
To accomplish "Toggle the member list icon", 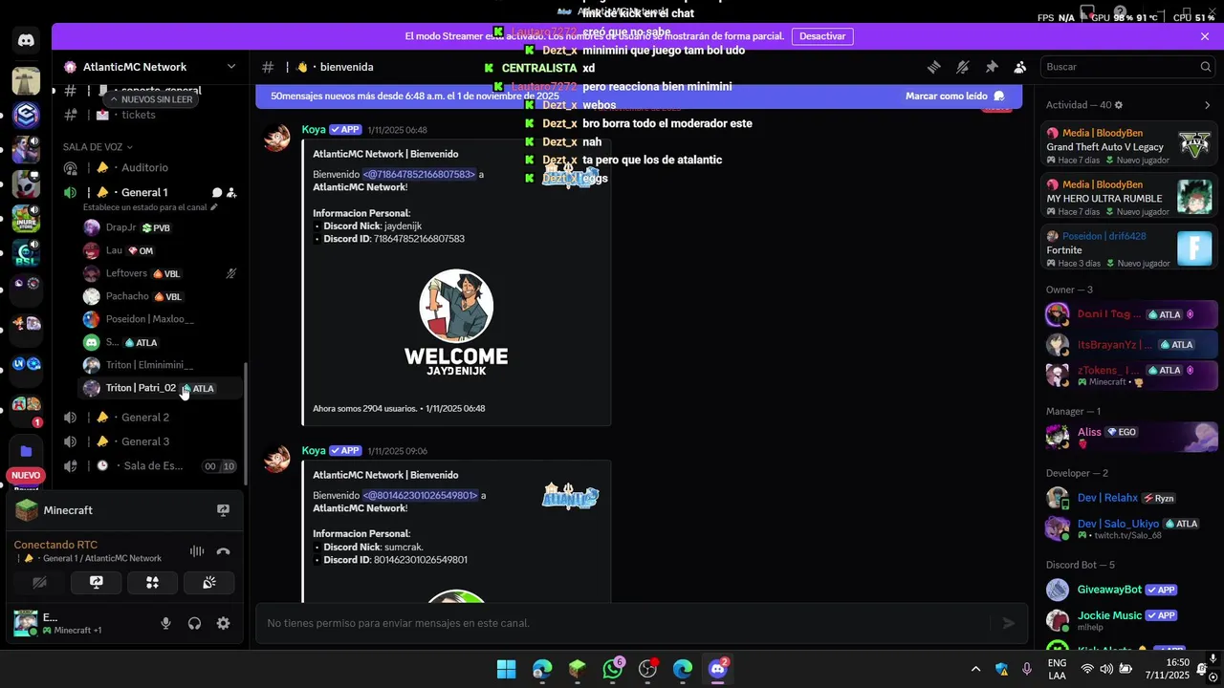I will [1020, 67].
